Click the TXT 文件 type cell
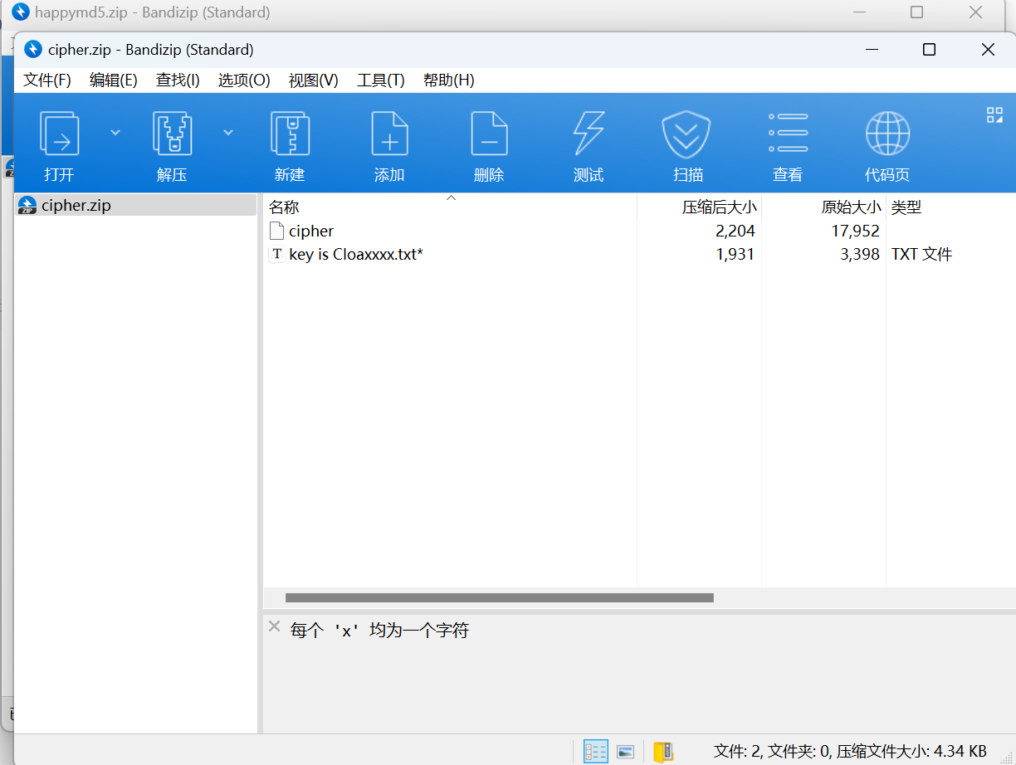The width and height of the screenshot is (1016, 765). pyautogui.click(x=921, y=254)
